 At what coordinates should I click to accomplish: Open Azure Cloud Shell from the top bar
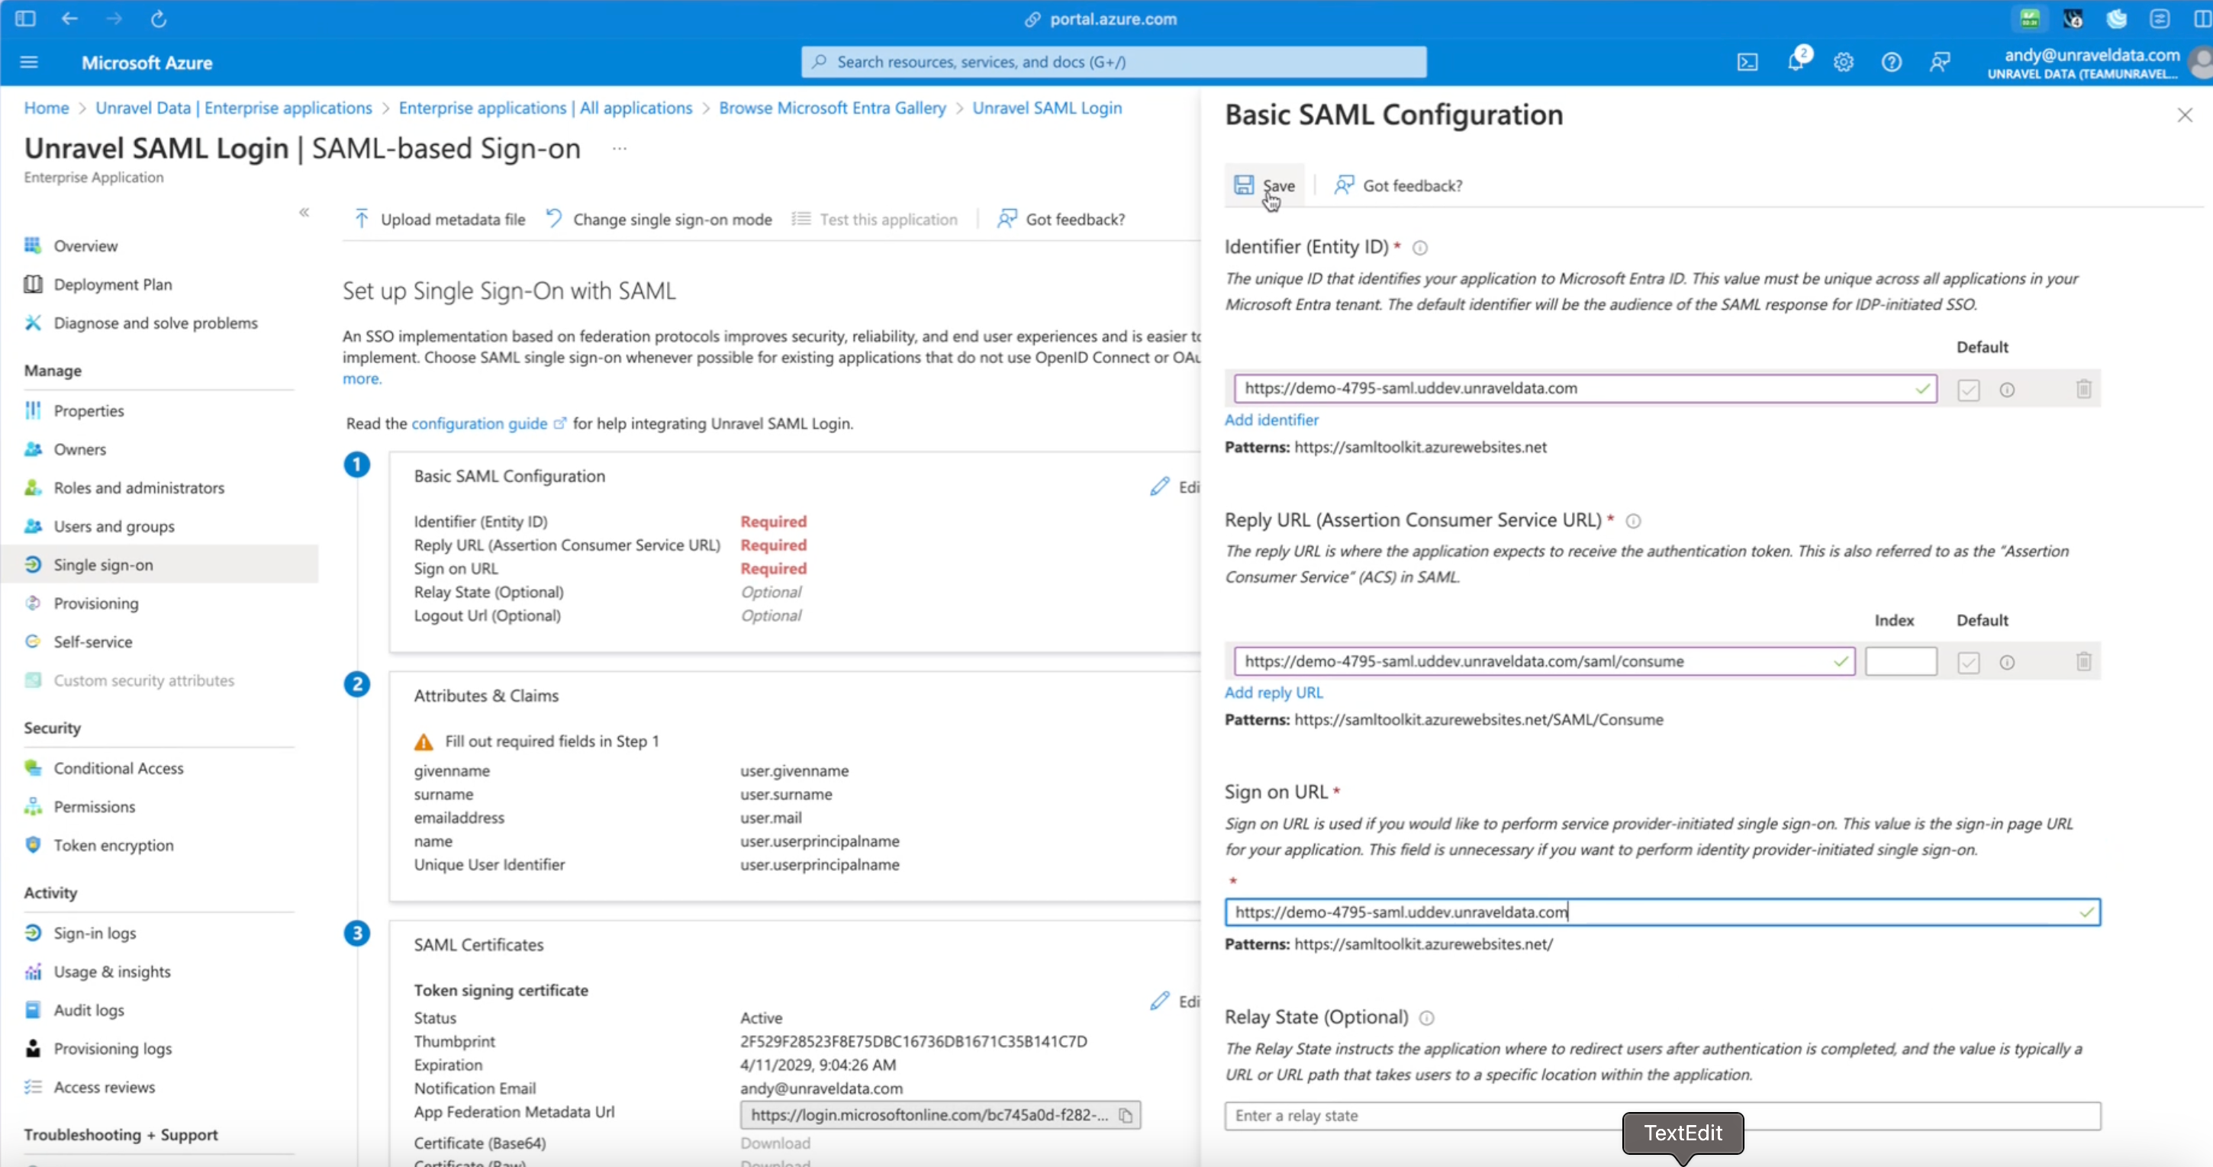(1748, 62)
